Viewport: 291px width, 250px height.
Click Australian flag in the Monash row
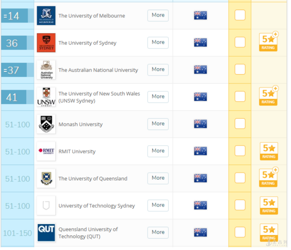(x=200, y=124)
